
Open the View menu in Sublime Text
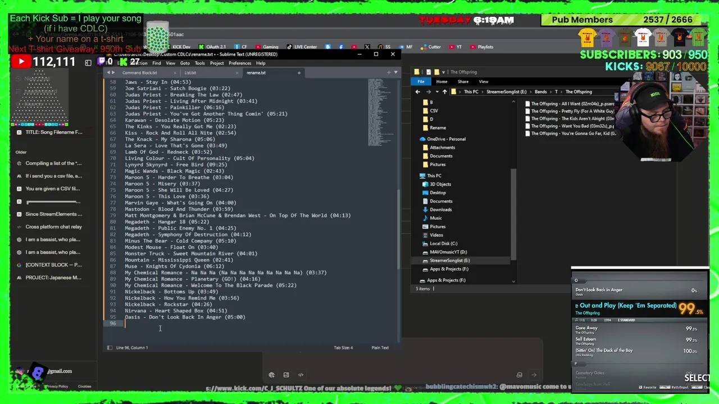click(170, 63)
